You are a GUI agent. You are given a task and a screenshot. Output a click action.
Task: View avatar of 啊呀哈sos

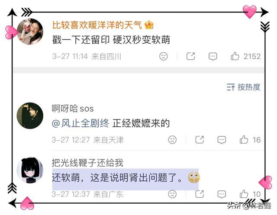(x=30, y=116)
